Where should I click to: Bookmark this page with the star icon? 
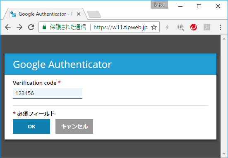pyautogui.click(x=154, y=27)
